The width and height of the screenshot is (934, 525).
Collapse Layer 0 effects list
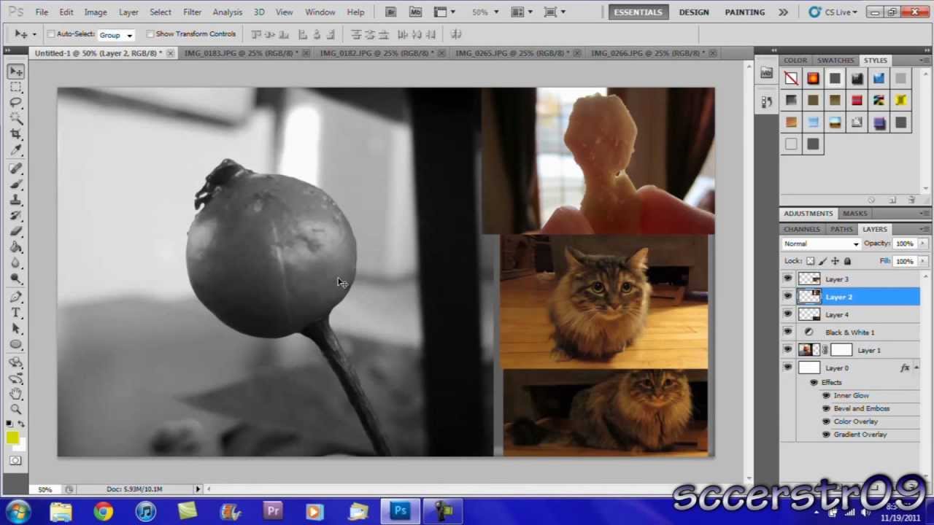916,368
